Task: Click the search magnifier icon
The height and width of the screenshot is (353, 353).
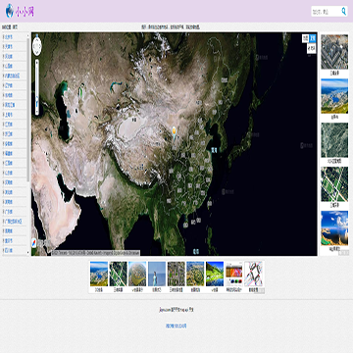Action: [343, 12]
